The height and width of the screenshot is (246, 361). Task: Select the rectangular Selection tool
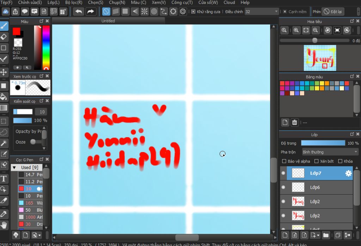click(4, 121)
